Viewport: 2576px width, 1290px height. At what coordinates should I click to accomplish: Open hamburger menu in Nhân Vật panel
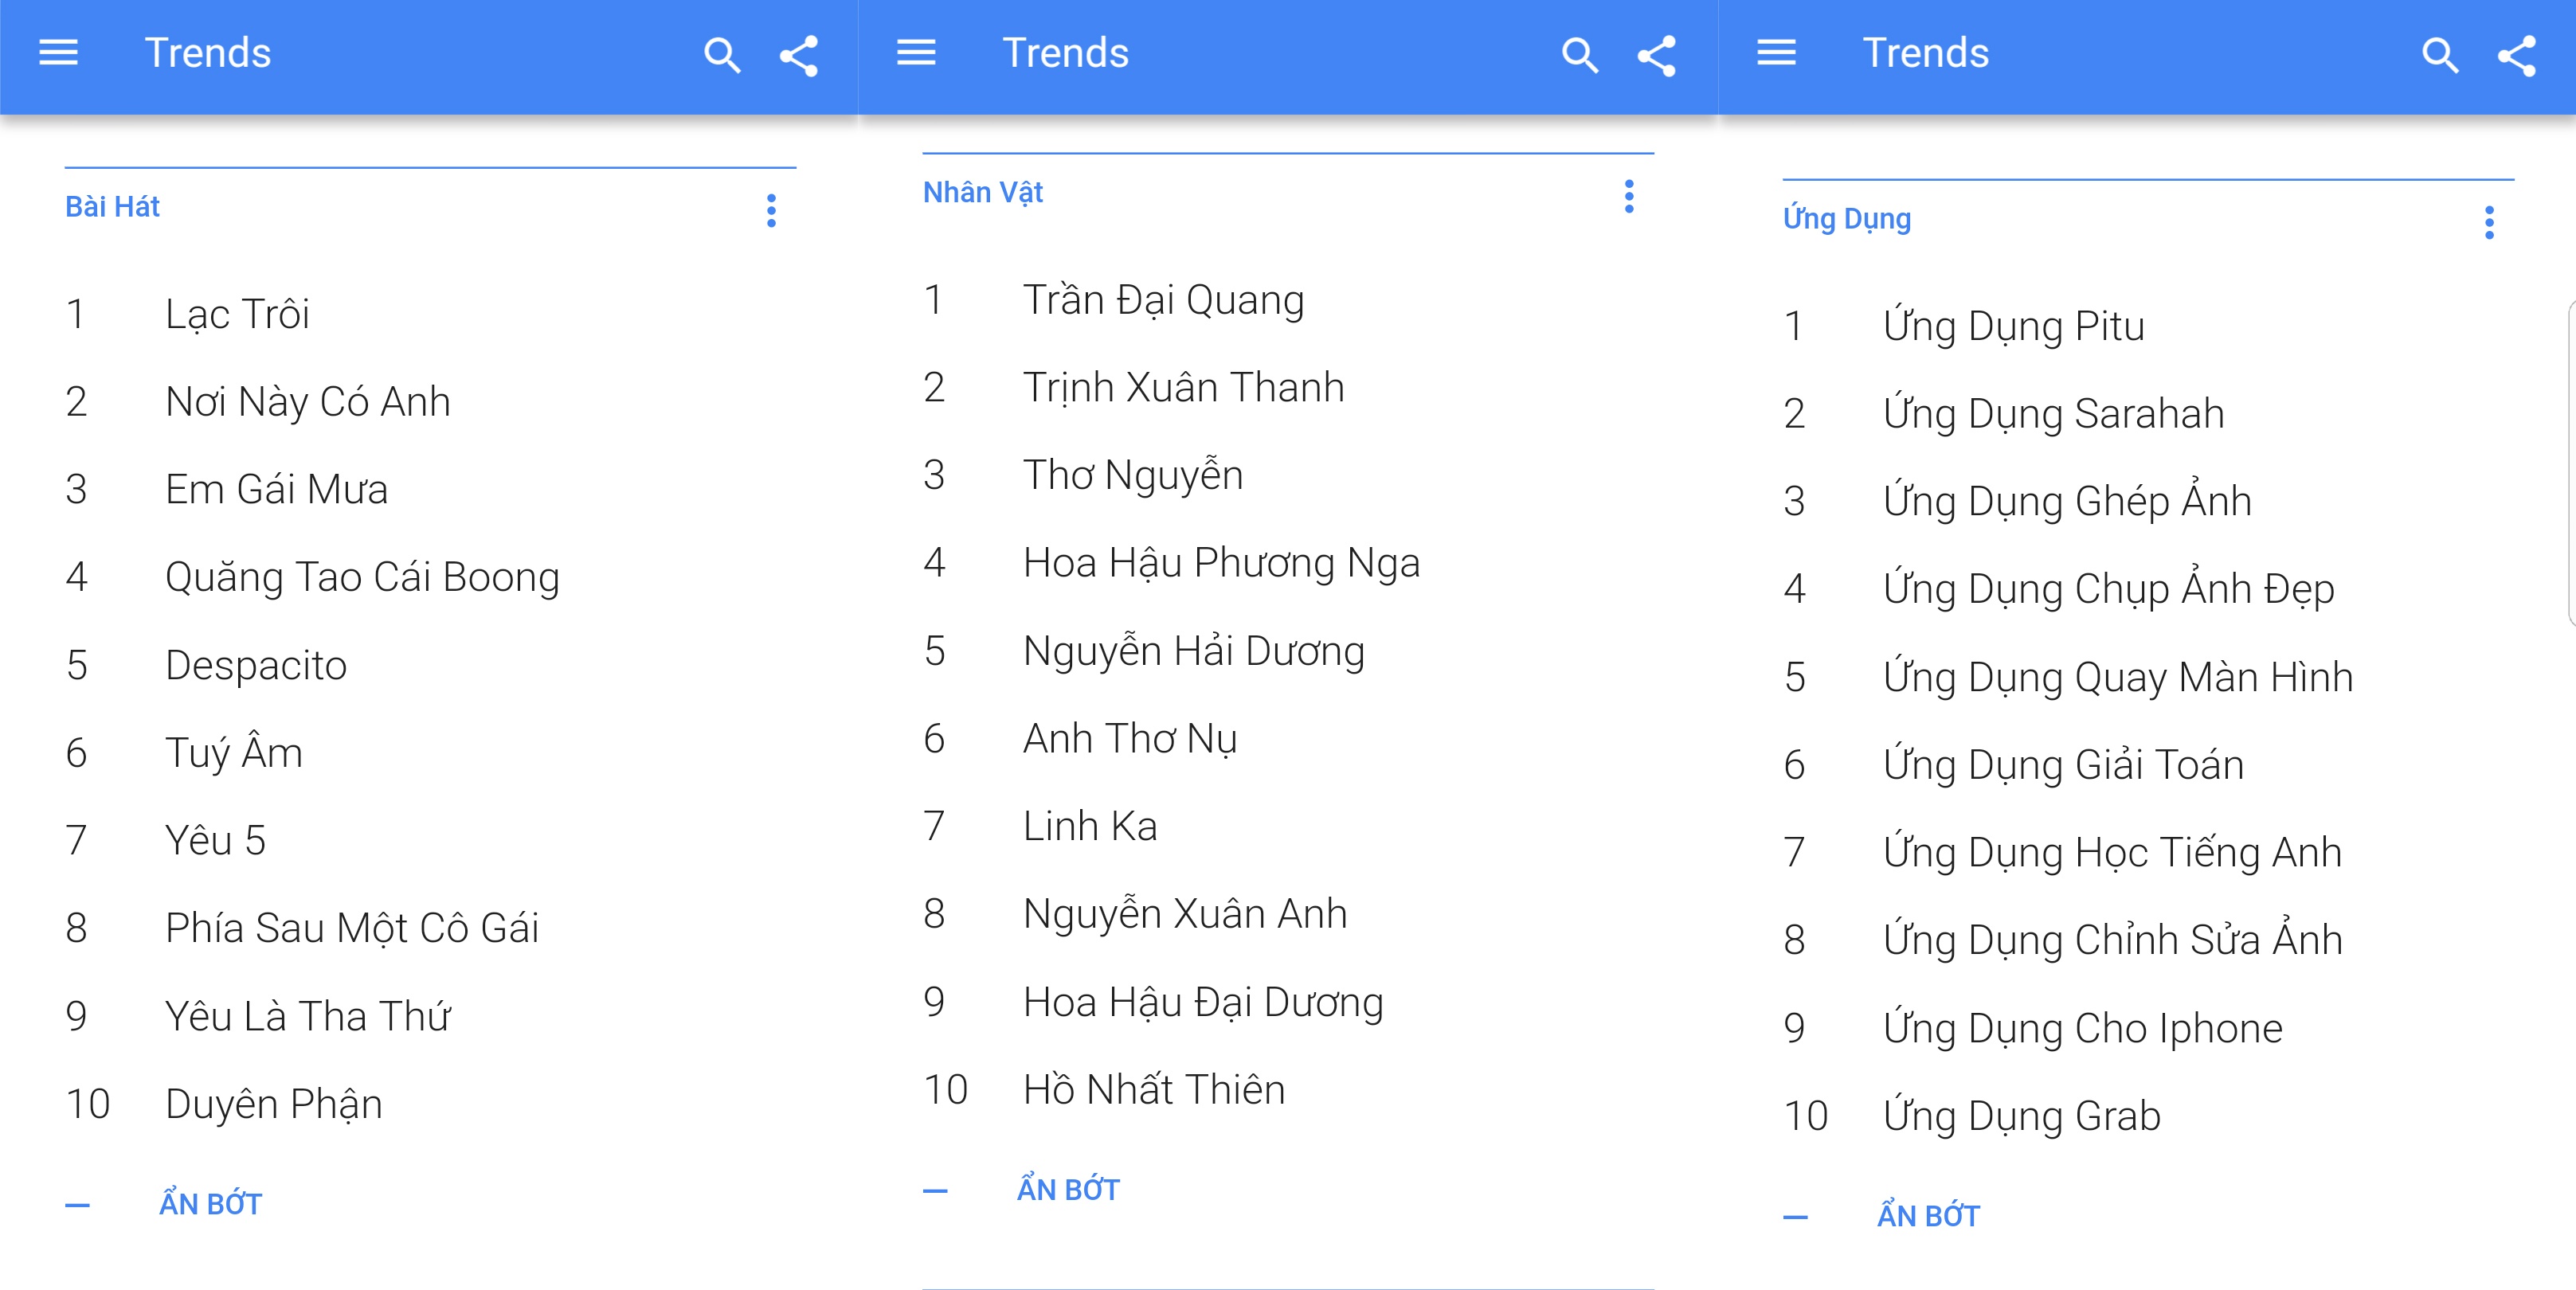point(916,53)
